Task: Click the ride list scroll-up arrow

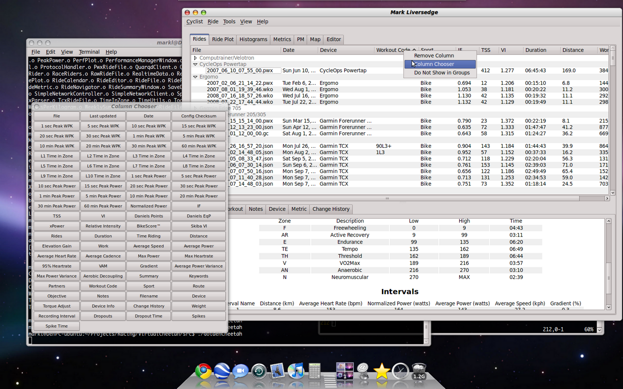Action: 612,48
